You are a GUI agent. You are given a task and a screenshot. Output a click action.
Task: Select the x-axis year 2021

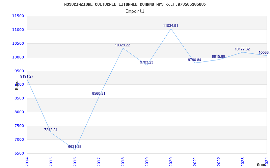coord(195,162)
